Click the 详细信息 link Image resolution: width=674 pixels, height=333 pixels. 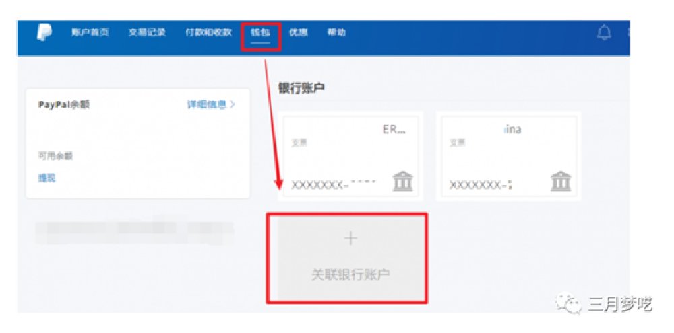click(207, 104)
